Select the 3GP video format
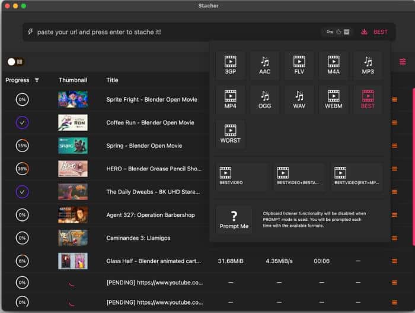The height and width of the screenshot is (313, 415). (231, 65)
